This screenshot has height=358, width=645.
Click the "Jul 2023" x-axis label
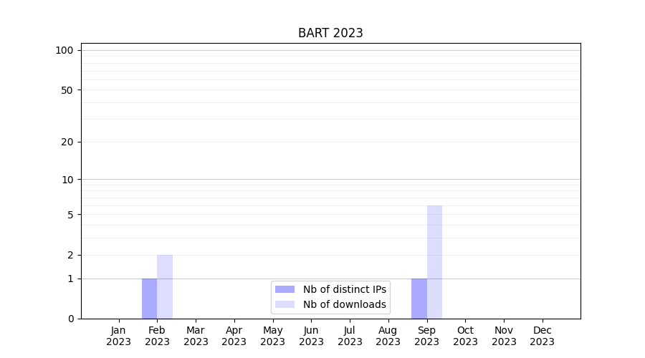[x=350, y=336]
